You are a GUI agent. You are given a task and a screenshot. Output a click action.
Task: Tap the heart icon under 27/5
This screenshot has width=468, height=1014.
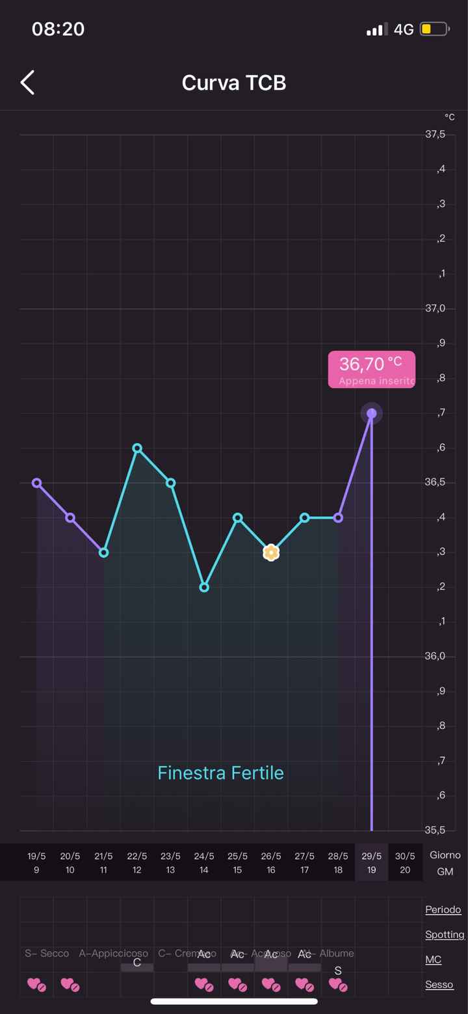(x=304, y=984)
